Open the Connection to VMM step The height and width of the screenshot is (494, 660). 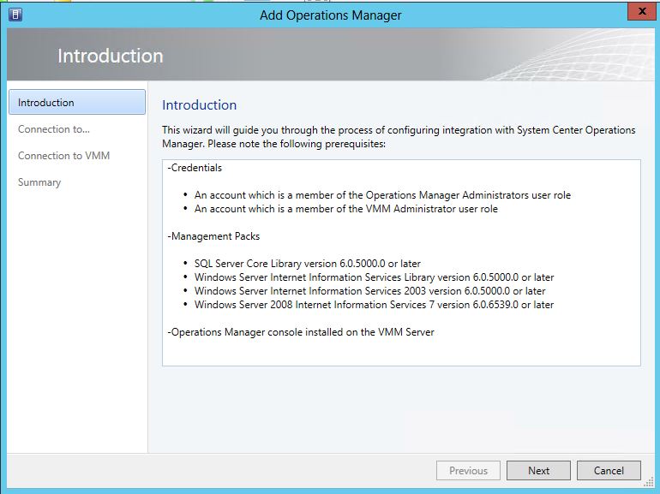click(63, 156)
